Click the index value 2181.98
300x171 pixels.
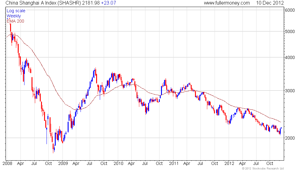point(91,3)
